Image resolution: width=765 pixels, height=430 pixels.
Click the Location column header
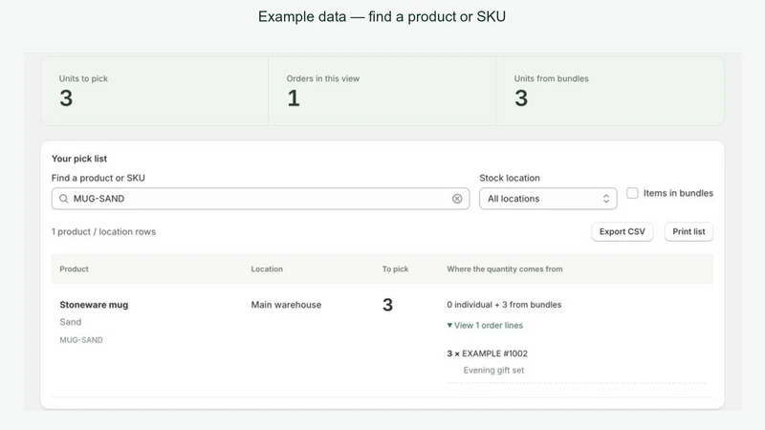(267, 269)
